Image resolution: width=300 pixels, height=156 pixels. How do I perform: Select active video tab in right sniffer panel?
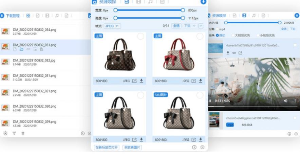click(244, 16)
